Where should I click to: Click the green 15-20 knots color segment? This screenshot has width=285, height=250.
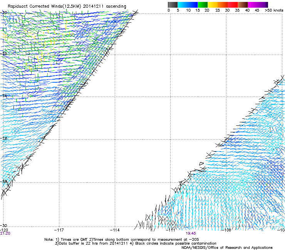203,5
